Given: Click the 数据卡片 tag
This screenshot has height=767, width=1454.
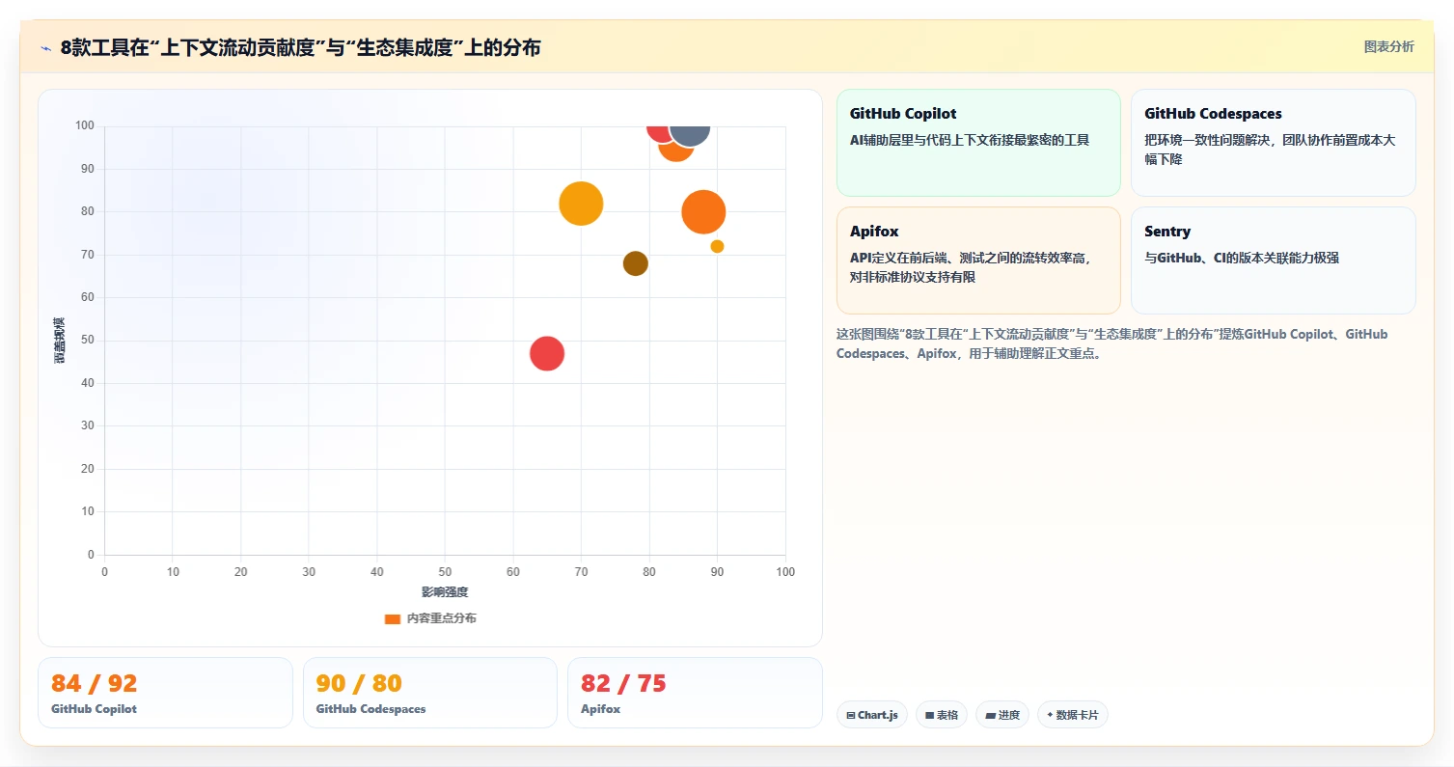Looking at the screenshot, I should pos(1073,715).
